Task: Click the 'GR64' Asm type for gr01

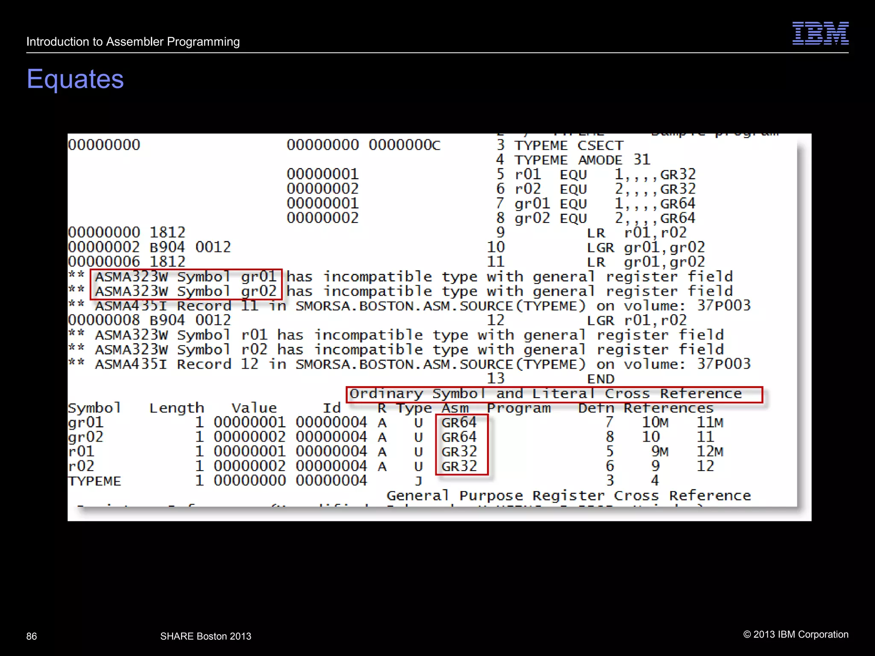Action: tap(459, 423)
